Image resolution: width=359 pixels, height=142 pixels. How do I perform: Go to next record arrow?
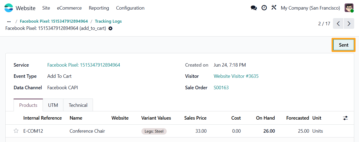(349, 23)
